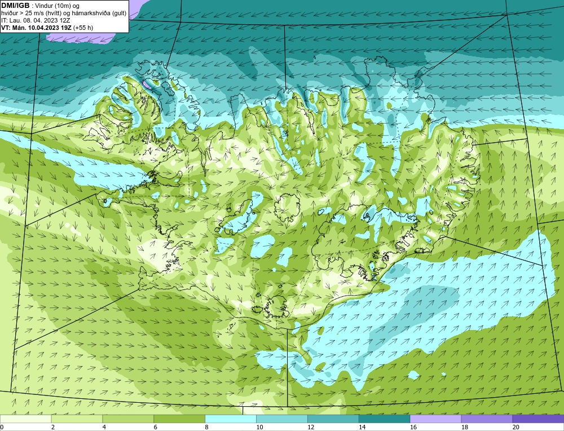Click the 4–6 m/s green legend swatch
This screenshot has height=431, width=564.
128,419
